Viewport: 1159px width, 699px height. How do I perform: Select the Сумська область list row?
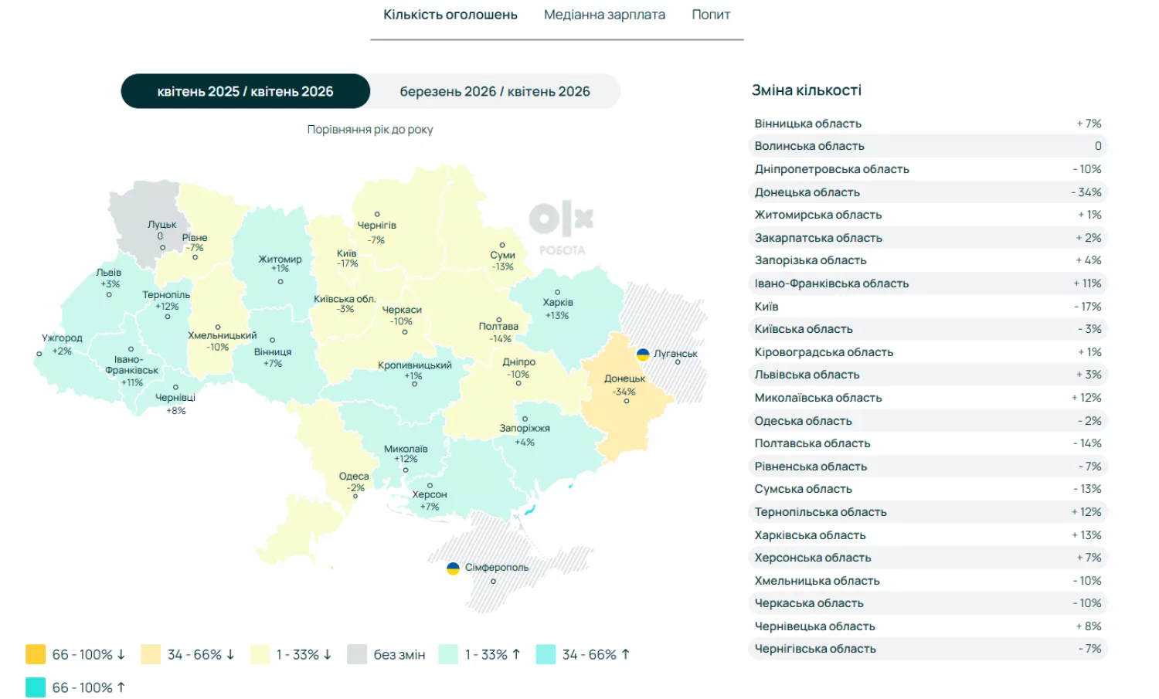point(928,489)
